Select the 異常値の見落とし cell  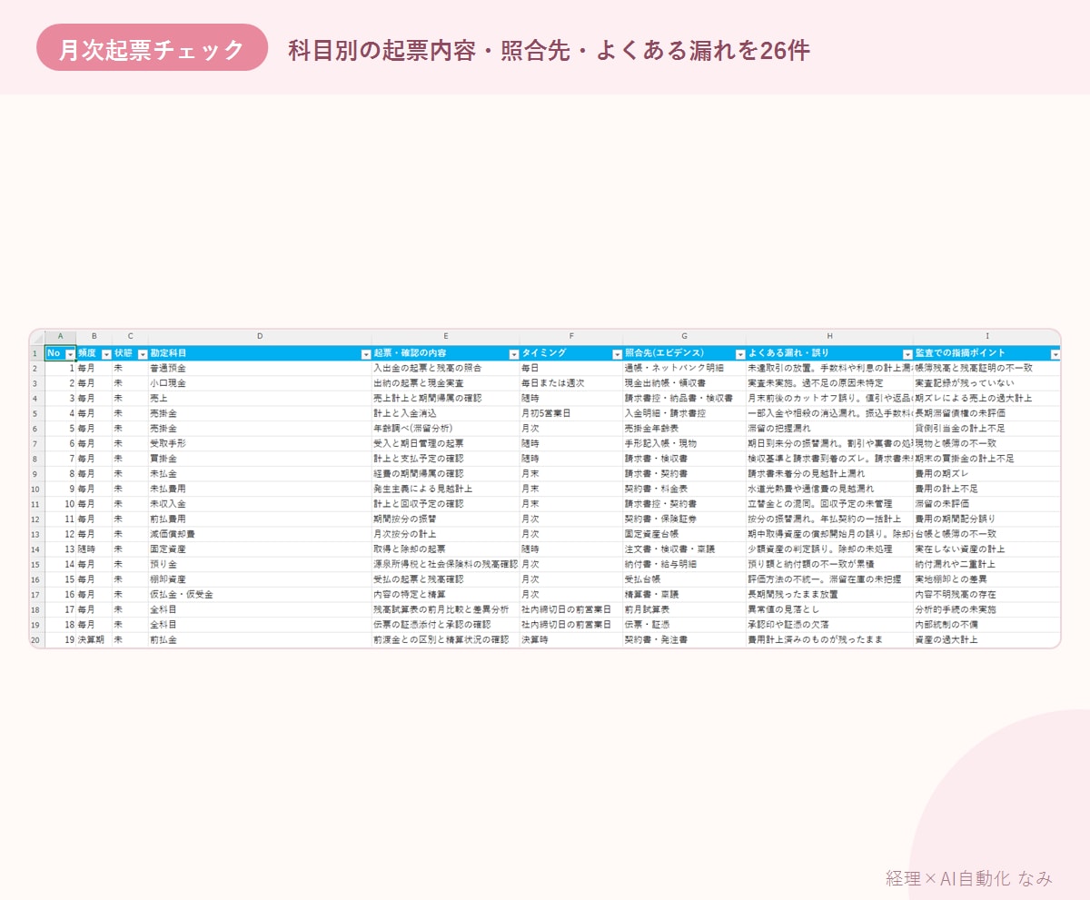pyautogui.click(x=829, y=609)
